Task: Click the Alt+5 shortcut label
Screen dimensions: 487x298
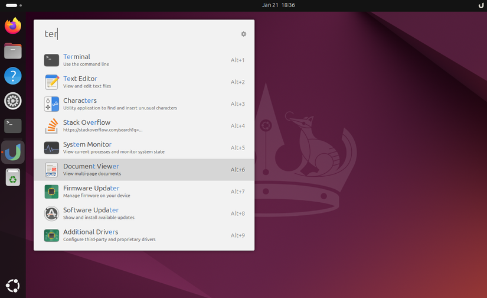Action: coord(238,148)
